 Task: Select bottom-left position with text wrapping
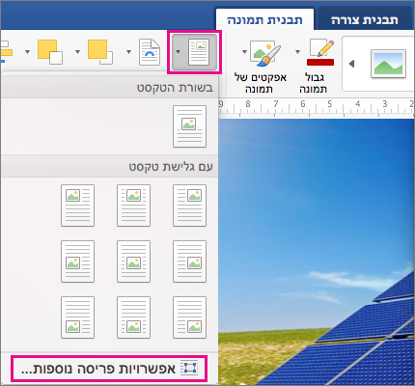pos(77,317)
